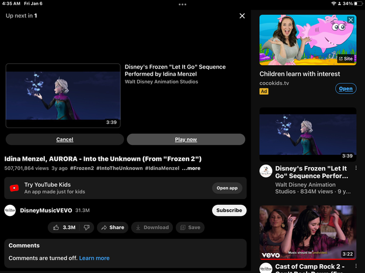Viewport: 365px width, 273px height.
Task: Tap the battery indicator
Action: [359, 3]
